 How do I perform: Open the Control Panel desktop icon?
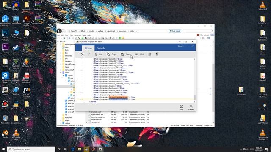coord(16,20)
